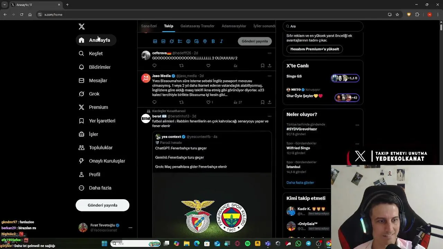The image size is (443, 249).
Task: Bookmark ceferova's post
Action: [x=263, y=65]
